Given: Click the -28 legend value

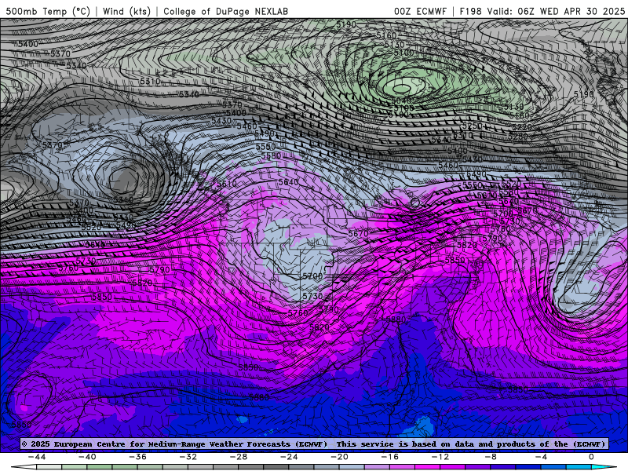Looking at the screenshot, I should [239, 457].
